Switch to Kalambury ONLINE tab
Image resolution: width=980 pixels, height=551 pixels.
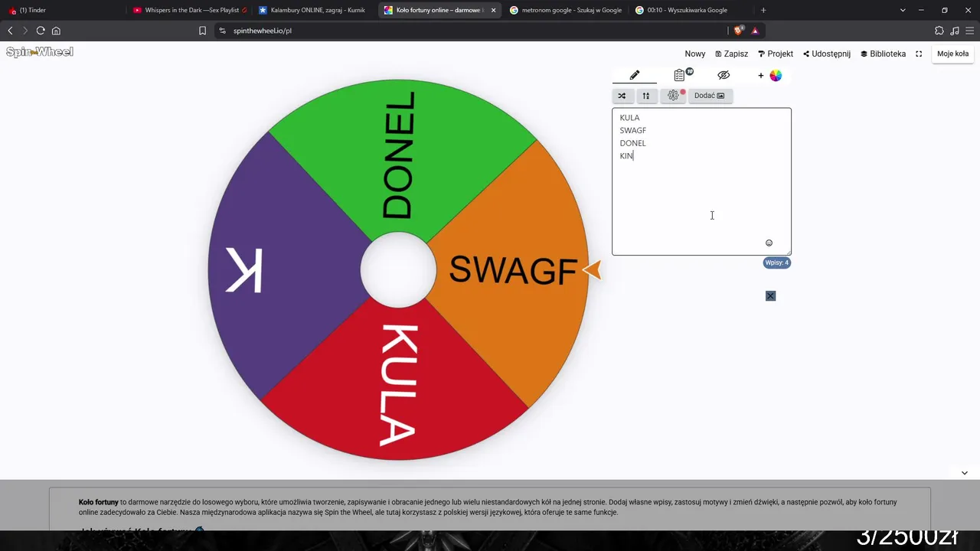coord(314,10)
